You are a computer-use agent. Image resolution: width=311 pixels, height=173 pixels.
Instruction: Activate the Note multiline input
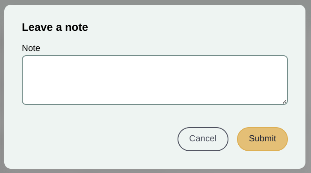[x=155, y=80]
